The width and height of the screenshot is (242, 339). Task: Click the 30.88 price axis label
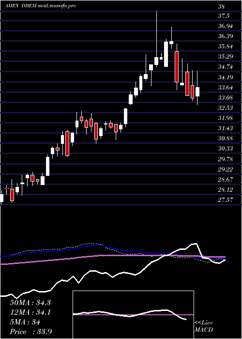pyautogui.click(x=226, y=139)
